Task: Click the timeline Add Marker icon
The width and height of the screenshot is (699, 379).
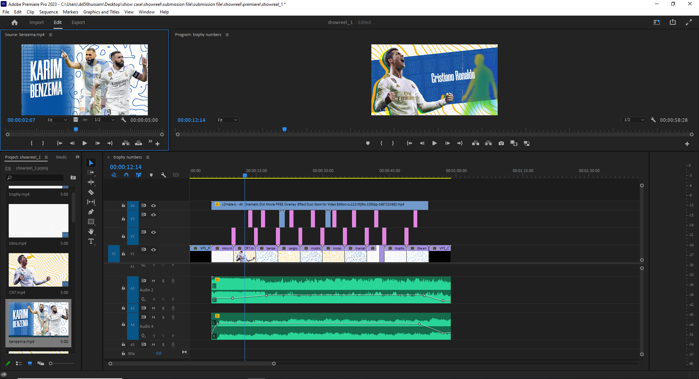Action: pyautogui.click(x=151, y=175)
